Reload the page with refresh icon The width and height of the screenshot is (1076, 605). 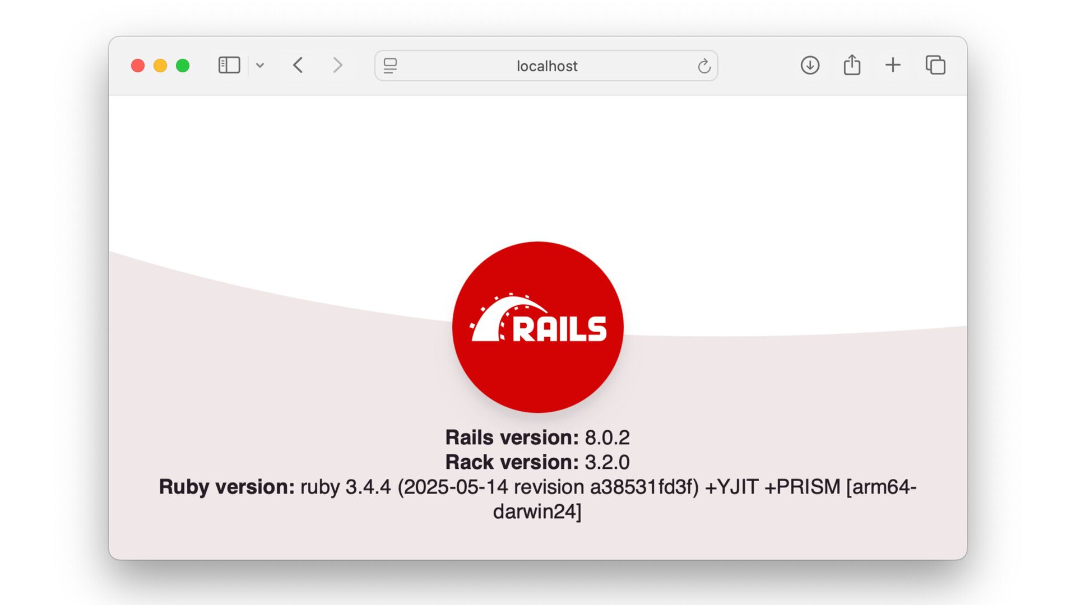tap(704, 66)
